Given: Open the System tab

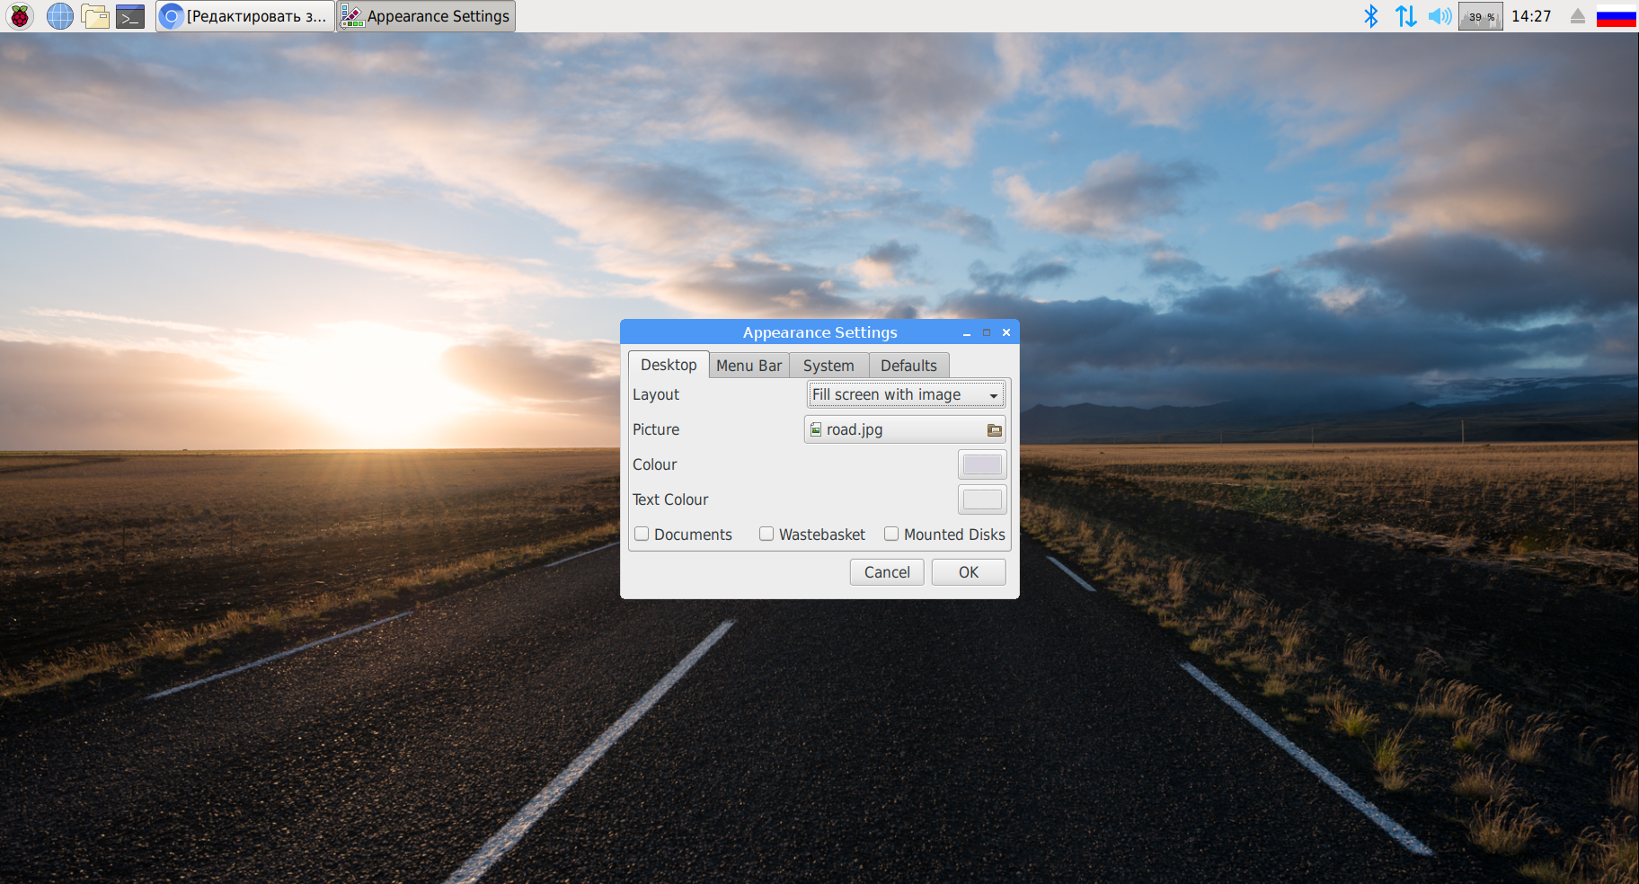Looking at the screenshot, I should point(828,366).
